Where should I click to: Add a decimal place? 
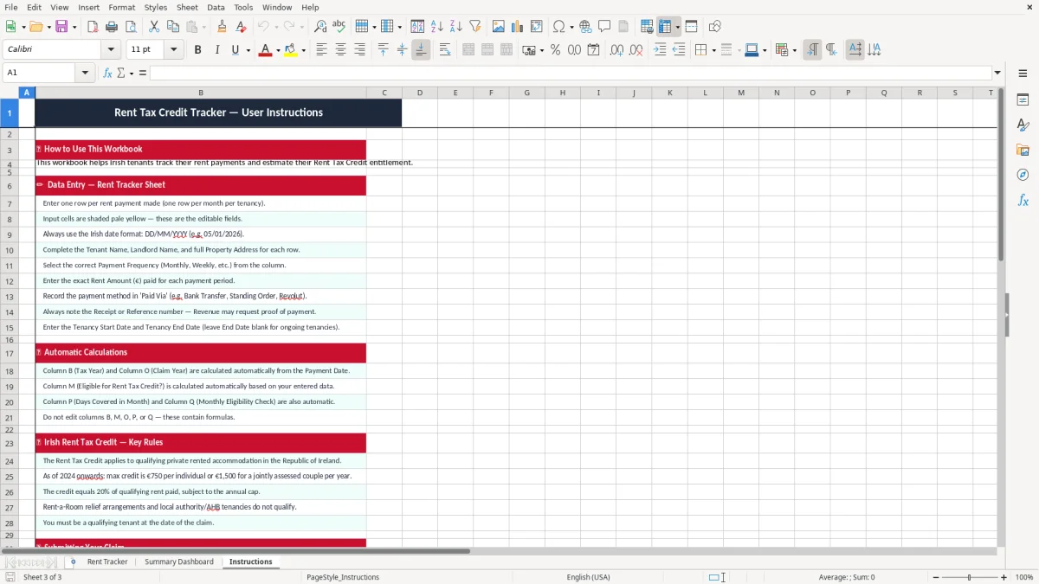(x=616, y=50)
